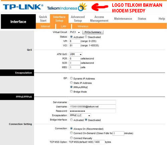Set Bridge Interface to Deactivated
The width and height of the screenshot is (167, 145).
[x=86, y=120]
